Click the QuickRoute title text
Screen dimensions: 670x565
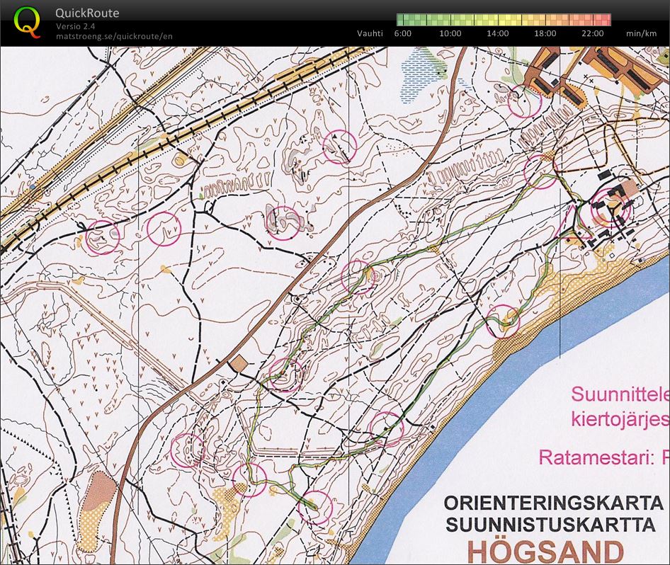click(87, 13)
